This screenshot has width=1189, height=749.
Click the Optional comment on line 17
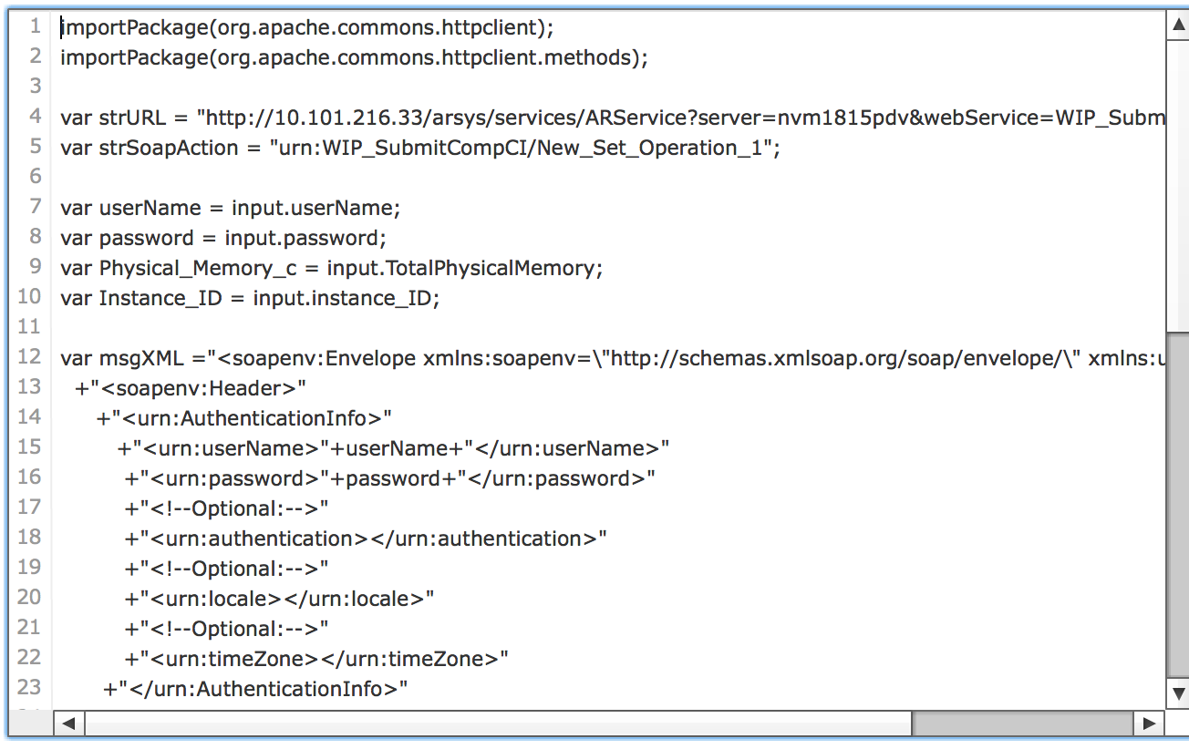tap(227, 509)
